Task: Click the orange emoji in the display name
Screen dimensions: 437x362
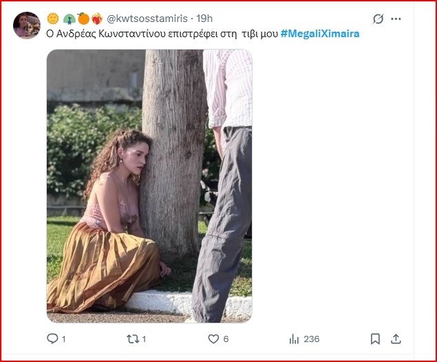Action: click(83, 19)
